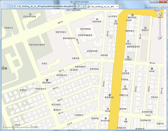Click the 단양마늘시장 map label

pos(145,120)
